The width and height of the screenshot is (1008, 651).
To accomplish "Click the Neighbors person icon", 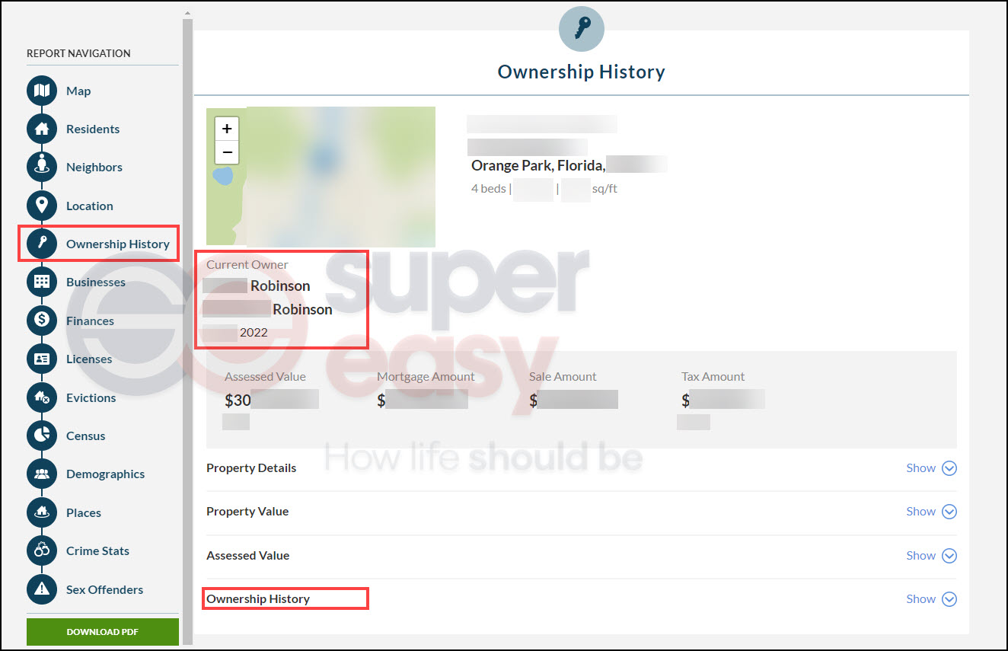I will [x=42, y=167].
